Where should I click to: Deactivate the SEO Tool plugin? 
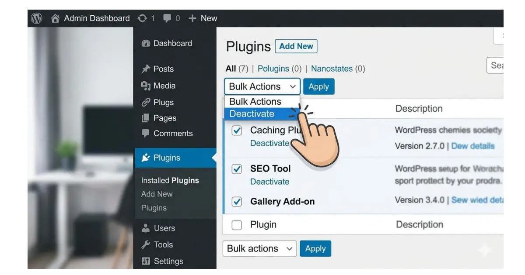tap(269, 182)
